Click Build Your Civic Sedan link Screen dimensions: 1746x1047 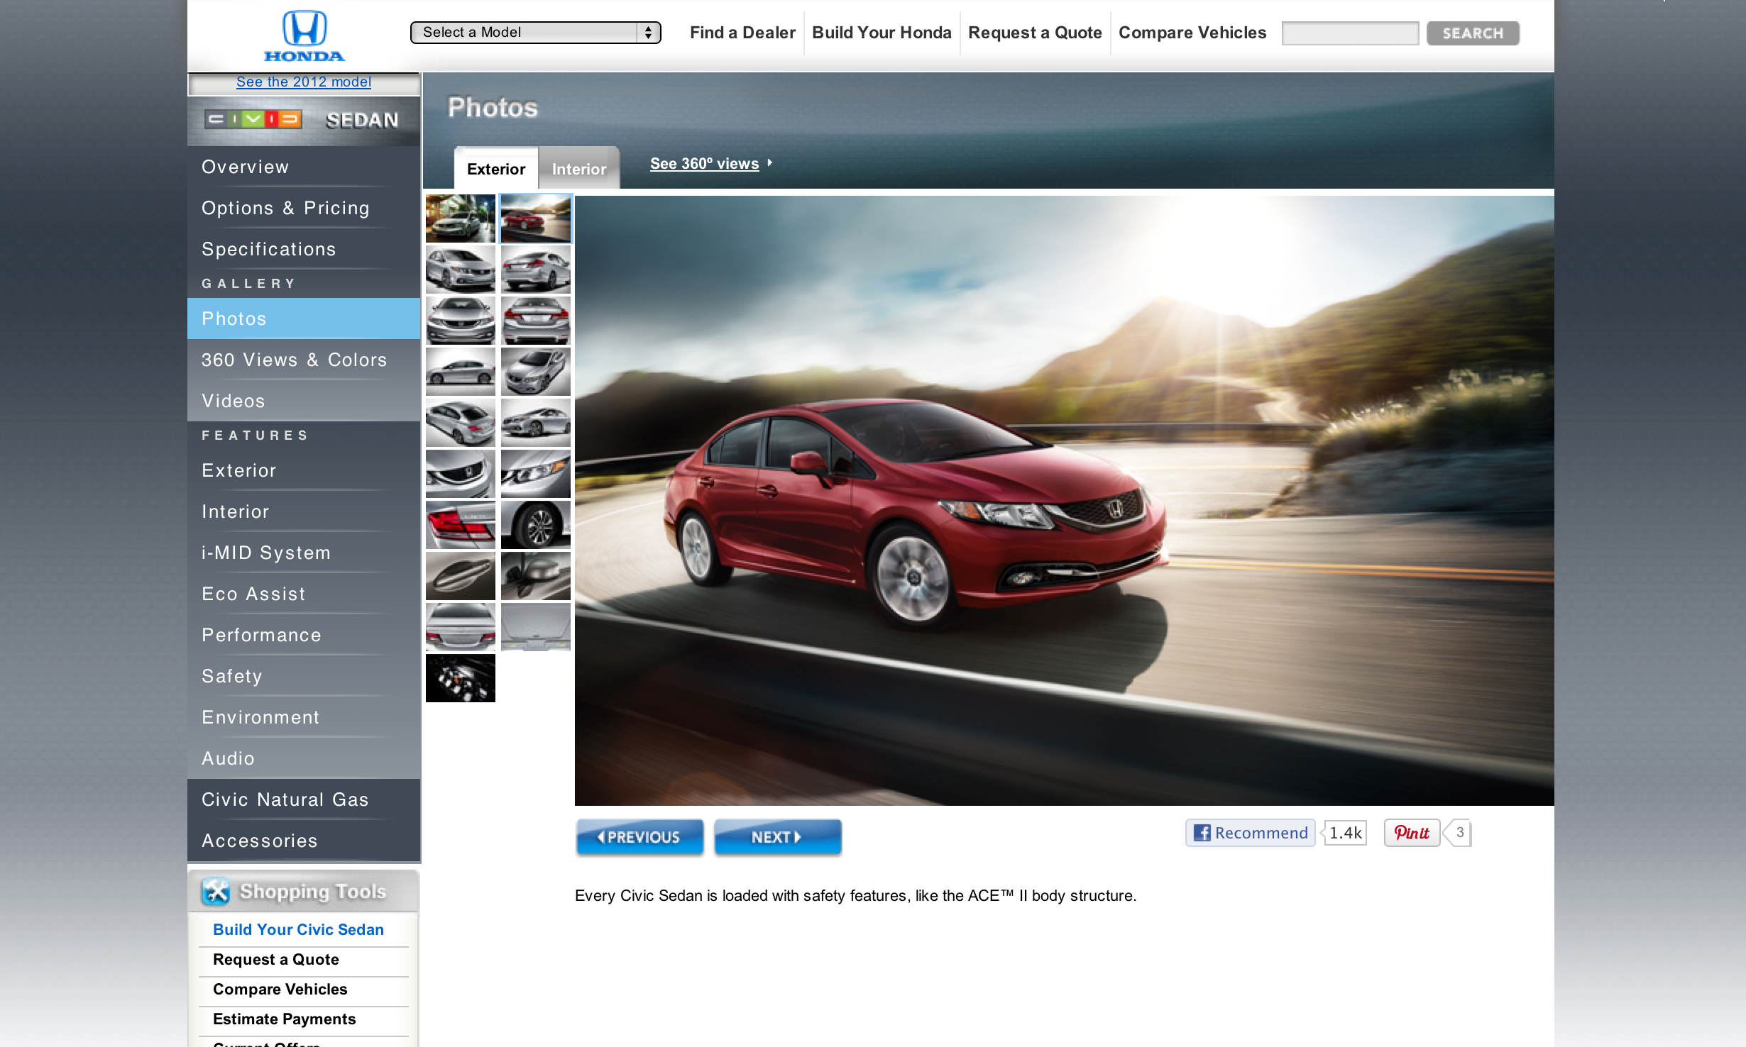tap(298, 930)
